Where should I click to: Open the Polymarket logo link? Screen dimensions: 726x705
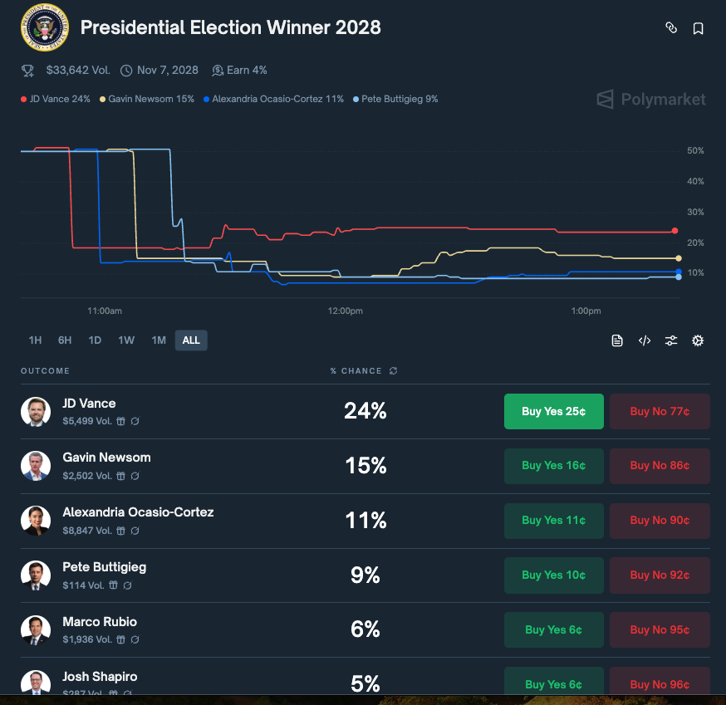(650, 99)
